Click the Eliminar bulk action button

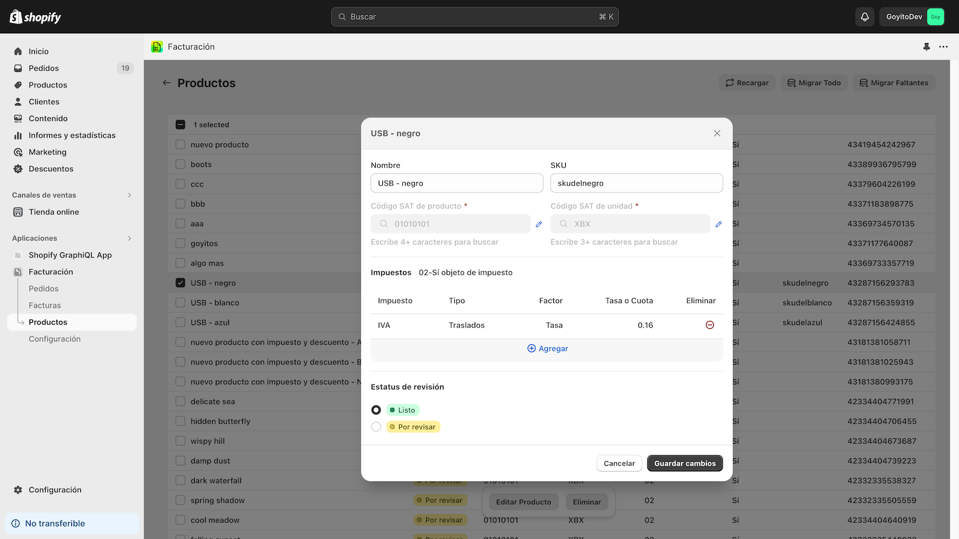coord(587,502)
